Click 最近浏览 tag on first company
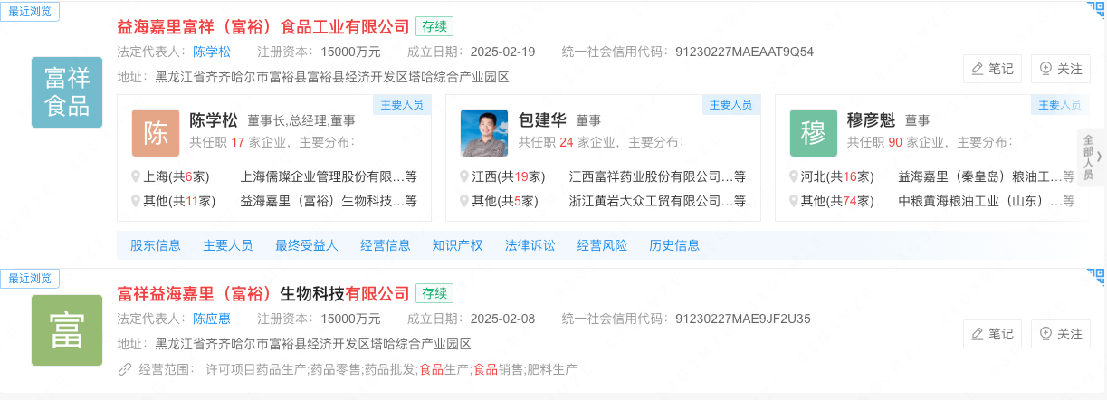The height and width of the screenshot is (400, 1107). pyautogui.click(x=30, y=11)
